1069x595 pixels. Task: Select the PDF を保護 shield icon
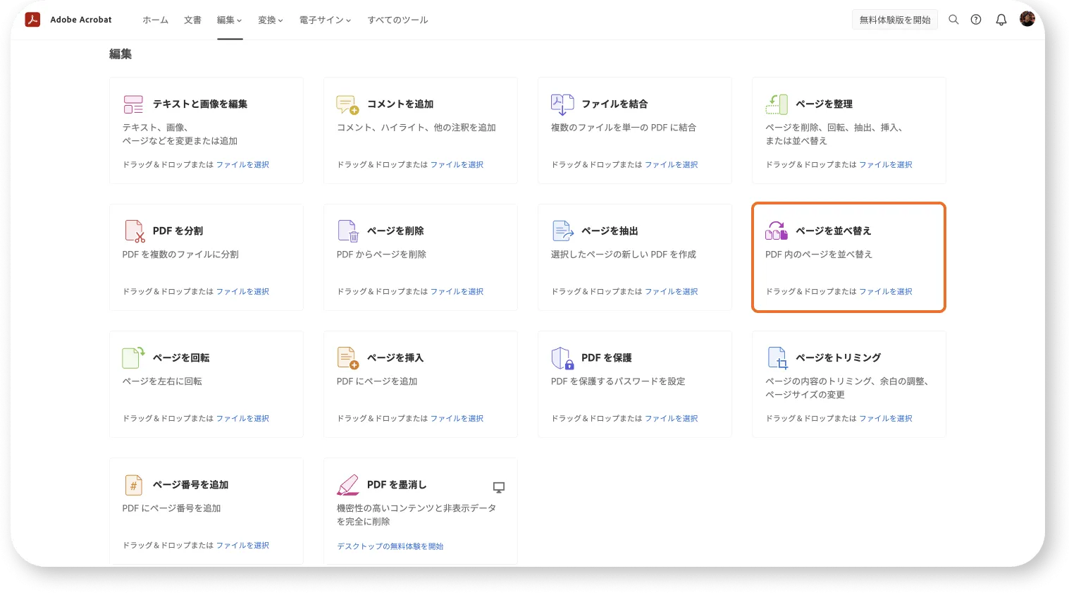562,358
